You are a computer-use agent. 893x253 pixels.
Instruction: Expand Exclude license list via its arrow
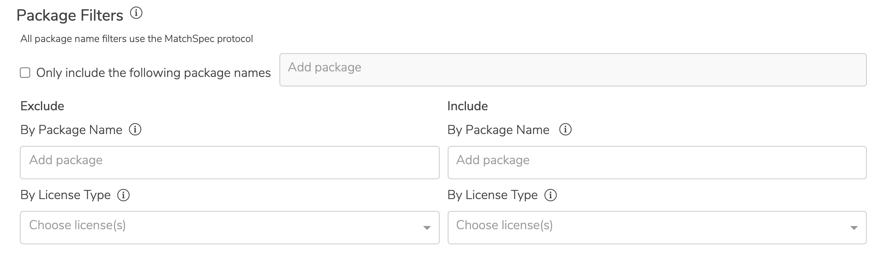(427, 228)
